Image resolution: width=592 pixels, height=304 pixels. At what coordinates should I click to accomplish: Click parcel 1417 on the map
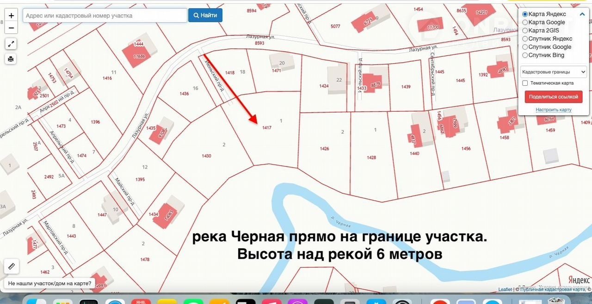266,127
